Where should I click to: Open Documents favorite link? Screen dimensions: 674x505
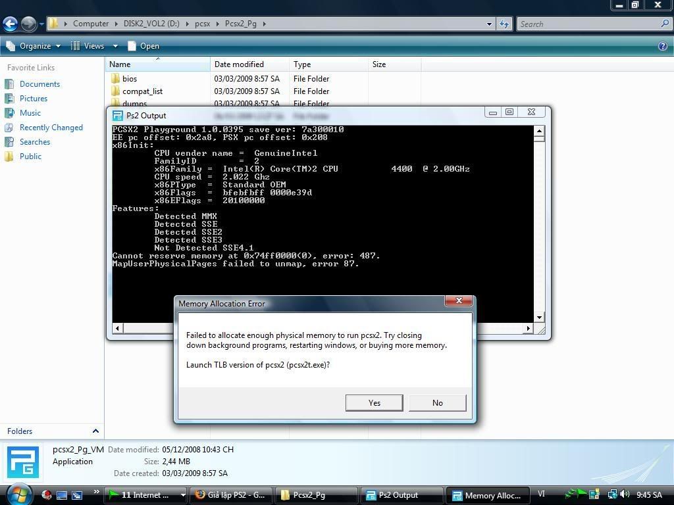pyautogui.click(x=39, y=84)
